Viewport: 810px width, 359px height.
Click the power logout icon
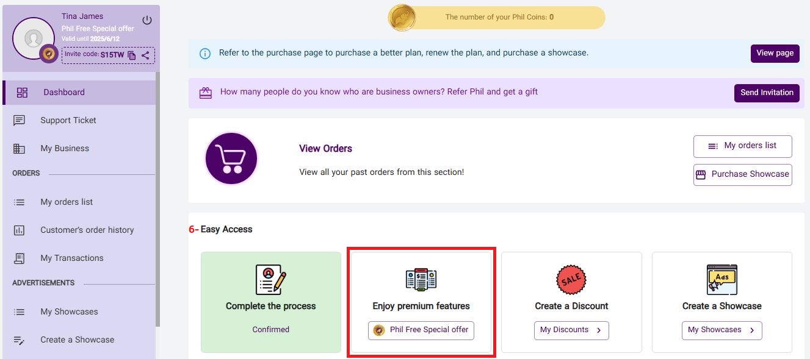(x=147, y=20)
